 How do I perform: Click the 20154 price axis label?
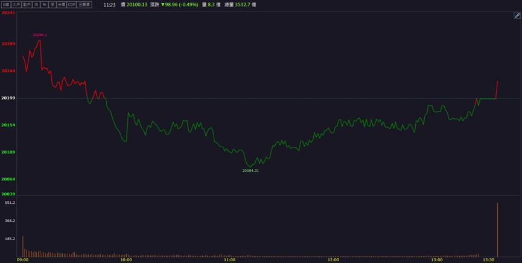7,125
